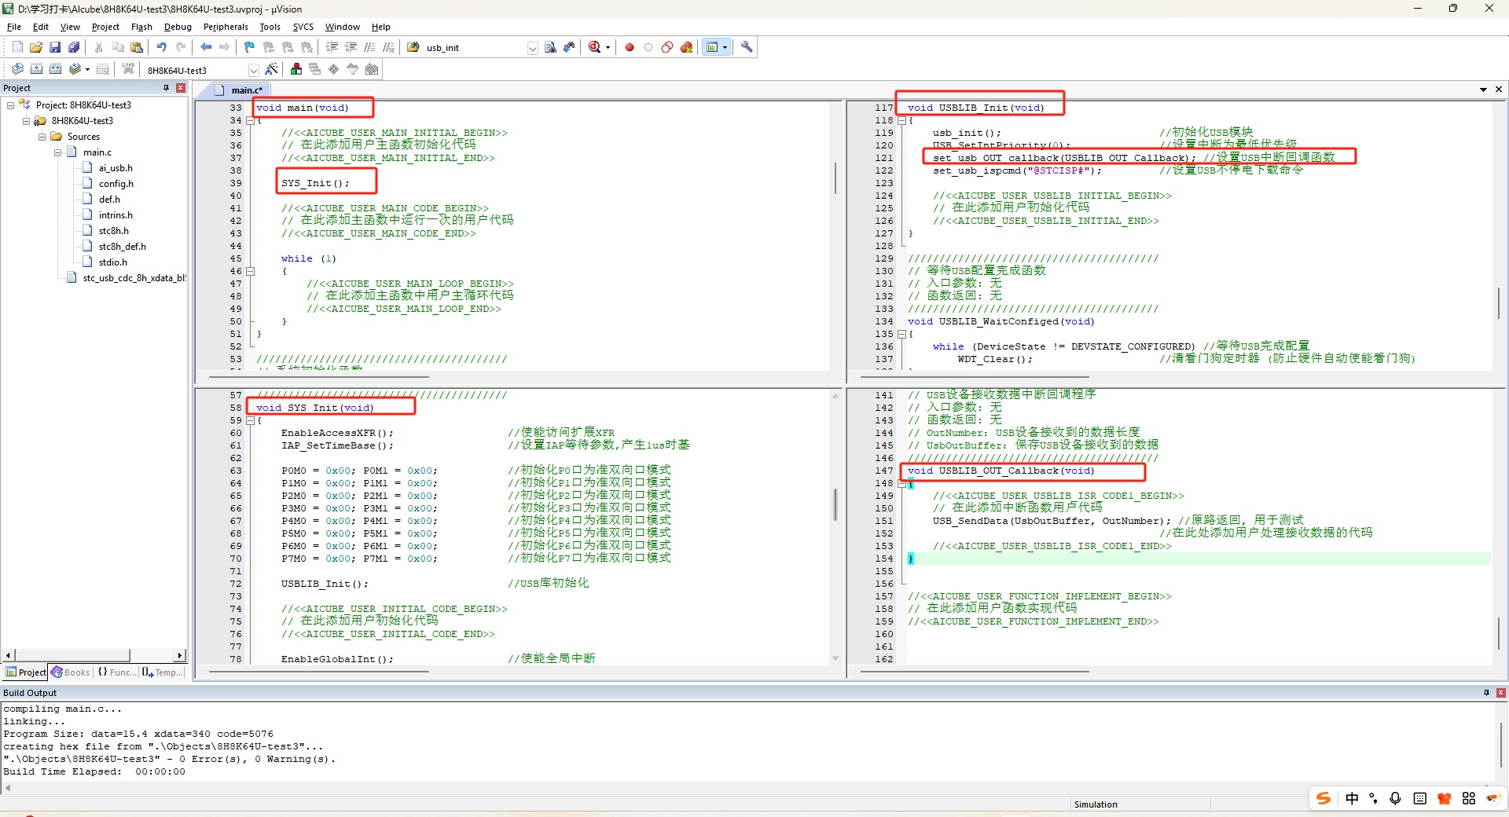Image resolution: width=1509 pixels, height=817 pixels.
Task: Open the Peripherals menu
Action: pos(226,27)
